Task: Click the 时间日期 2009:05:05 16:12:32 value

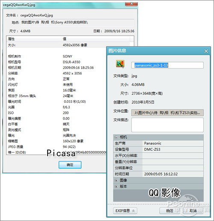Action: (161, 174)
